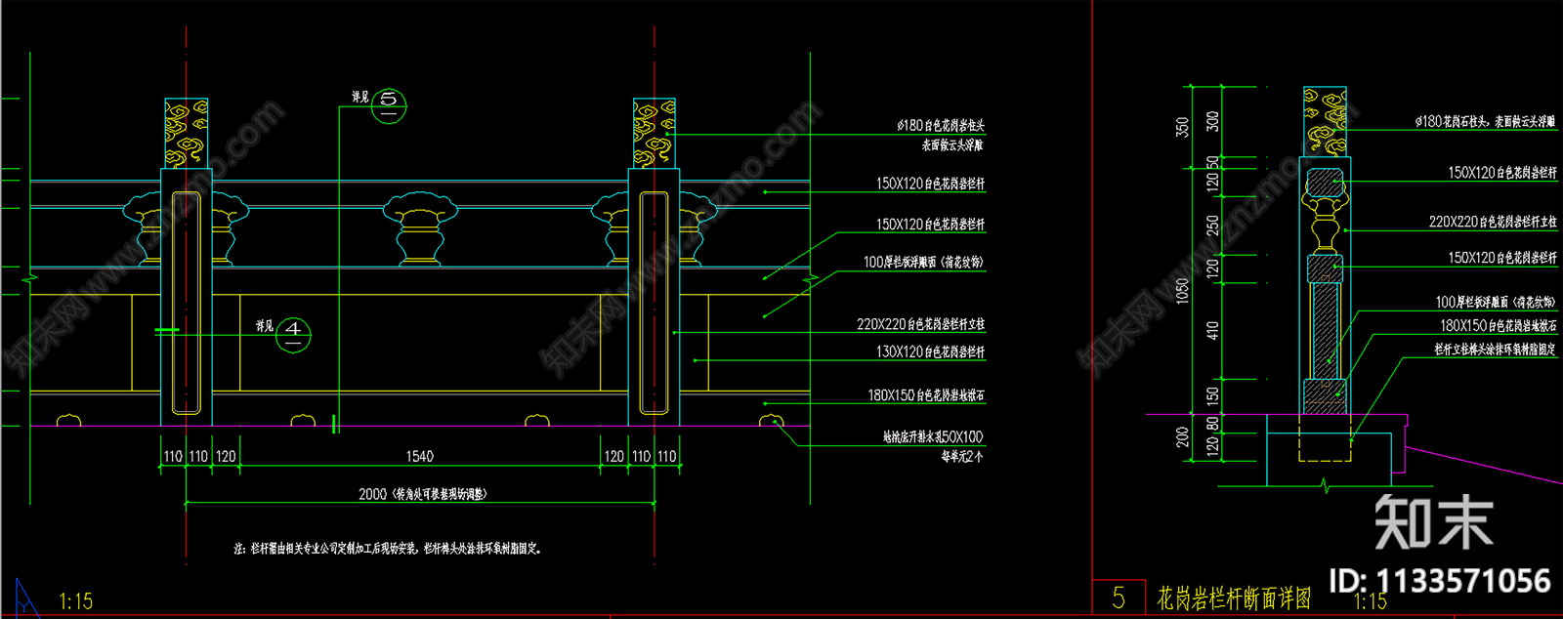Select the drawing number 5 beside the title
Screen dimensions: 1563x619
[1119, 598]
